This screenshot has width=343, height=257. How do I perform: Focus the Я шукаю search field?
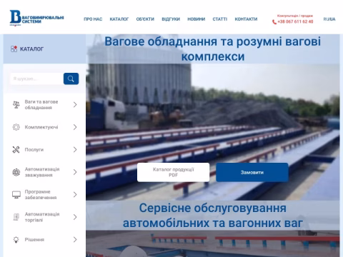coord(37,79)
